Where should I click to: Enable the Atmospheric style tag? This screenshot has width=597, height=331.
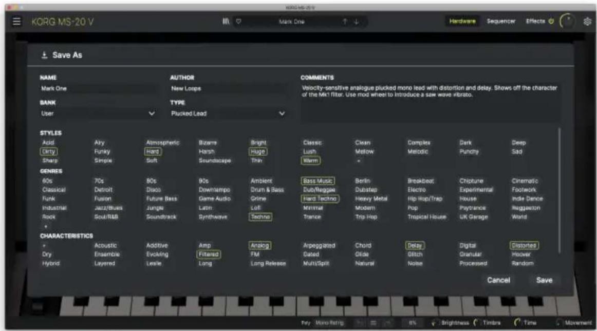162,143
